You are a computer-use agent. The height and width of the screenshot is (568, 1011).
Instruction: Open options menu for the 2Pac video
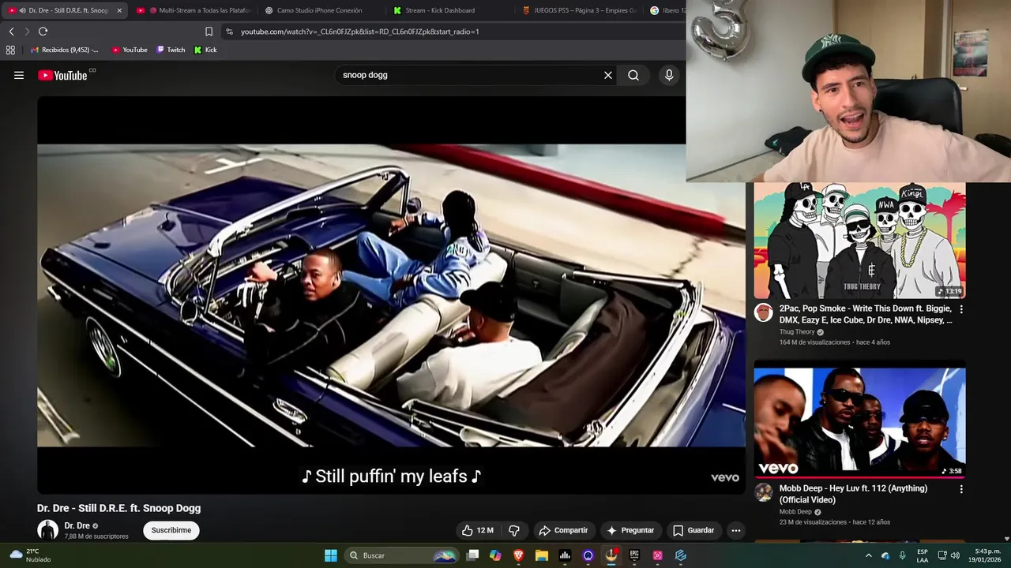pos(961,309)
